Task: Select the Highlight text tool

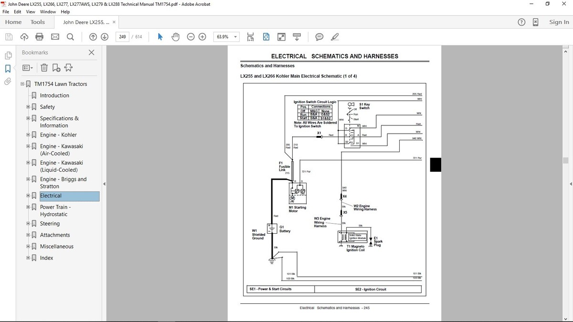Action: tap(335, 36)
